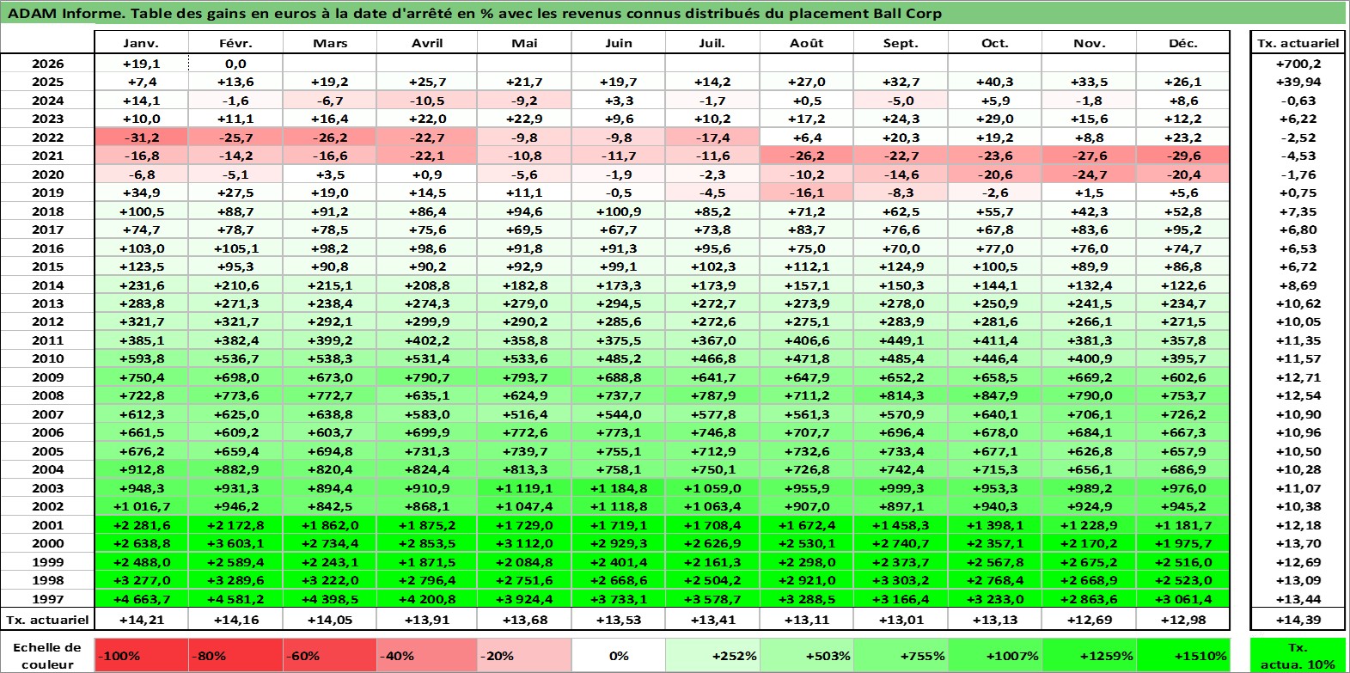
Task: Click the green 'Tx. actua. 10%' legend box
Action: (1298, 655)
